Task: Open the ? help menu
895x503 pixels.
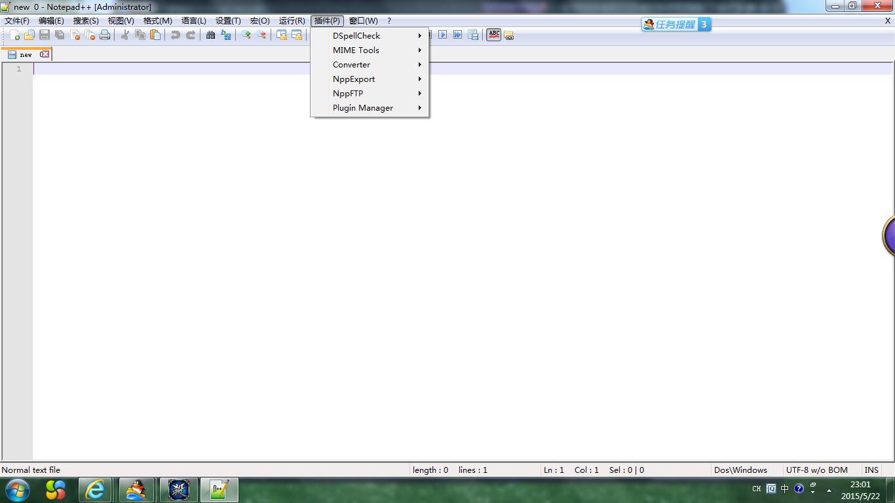Action: pos(389,21)
